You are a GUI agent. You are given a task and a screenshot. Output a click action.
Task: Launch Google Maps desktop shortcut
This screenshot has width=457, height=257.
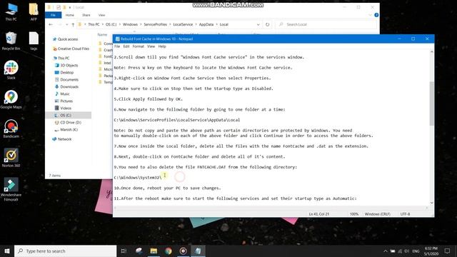tap(11, 99)
